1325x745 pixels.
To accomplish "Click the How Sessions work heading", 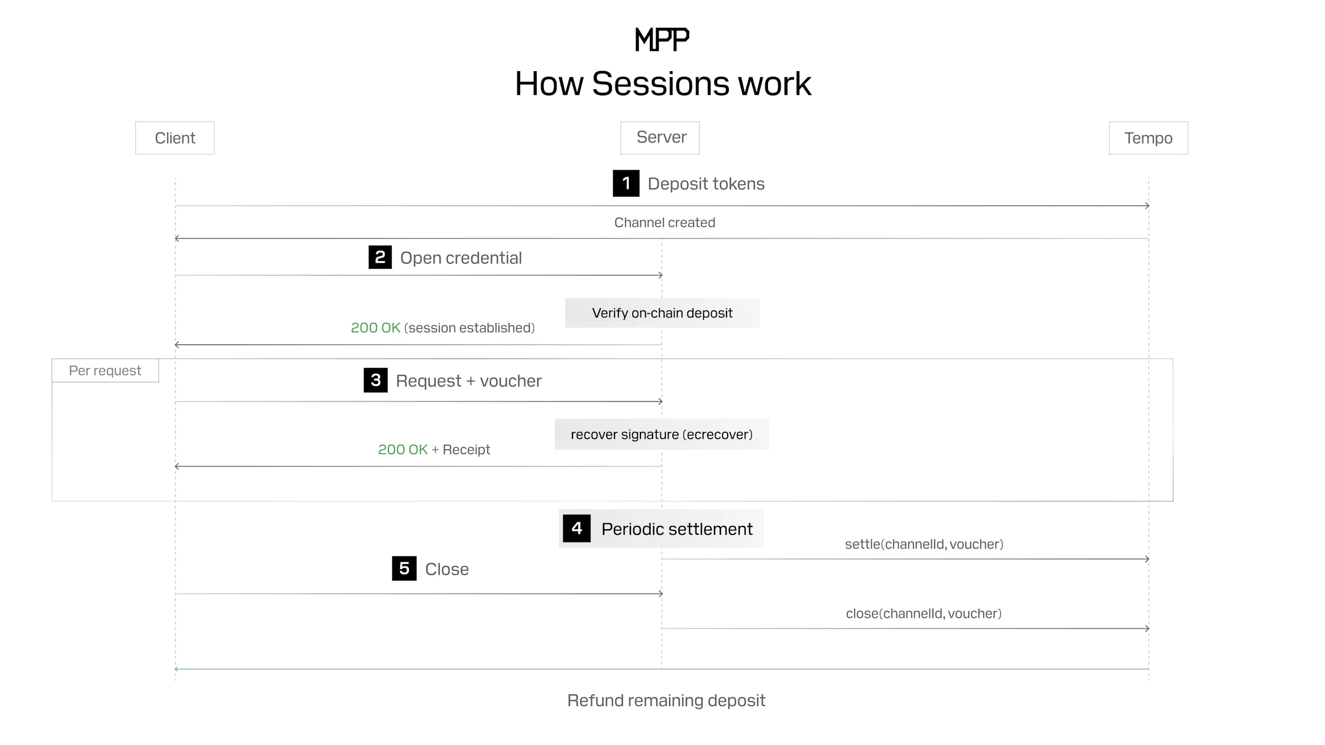I will [662, 84].
